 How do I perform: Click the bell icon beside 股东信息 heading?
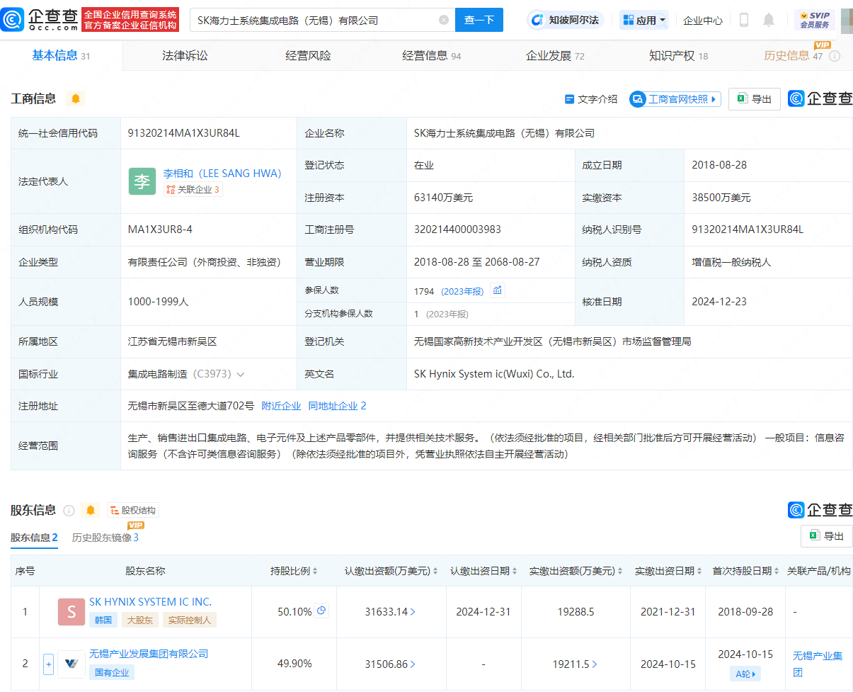pyautogui.click(x=90, y=510)
